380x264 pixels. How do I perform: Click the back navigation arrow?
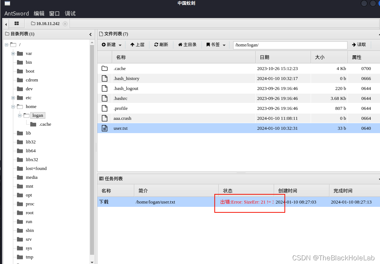coord(6,23)
